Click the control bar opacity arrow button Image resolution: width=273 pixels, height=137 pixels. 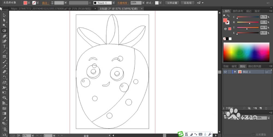pos(143,3)
